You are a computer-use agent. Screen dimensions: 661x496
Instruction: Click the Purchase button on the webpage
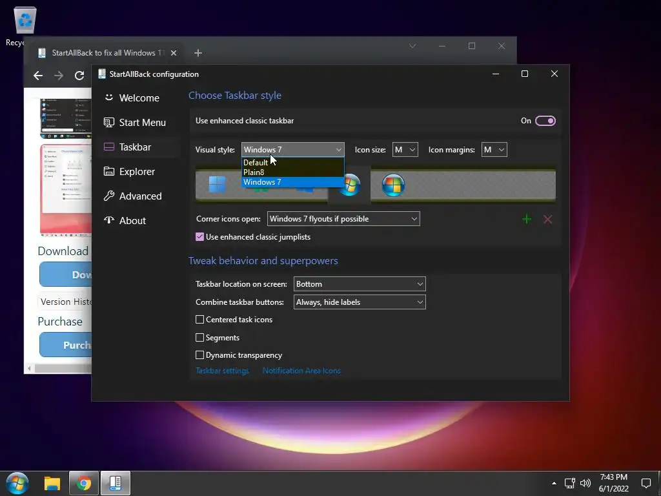coord(65,345)
